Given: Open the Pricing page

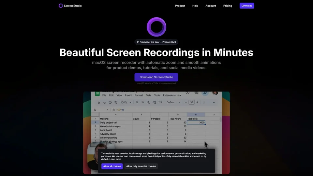Looking at the screenshot, I should (228, 6).
